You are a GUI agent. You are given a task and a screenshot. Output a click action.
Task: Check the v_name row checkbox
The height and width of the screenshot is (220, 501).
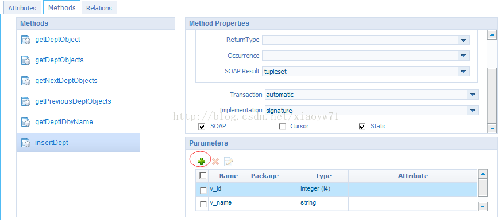203,204
